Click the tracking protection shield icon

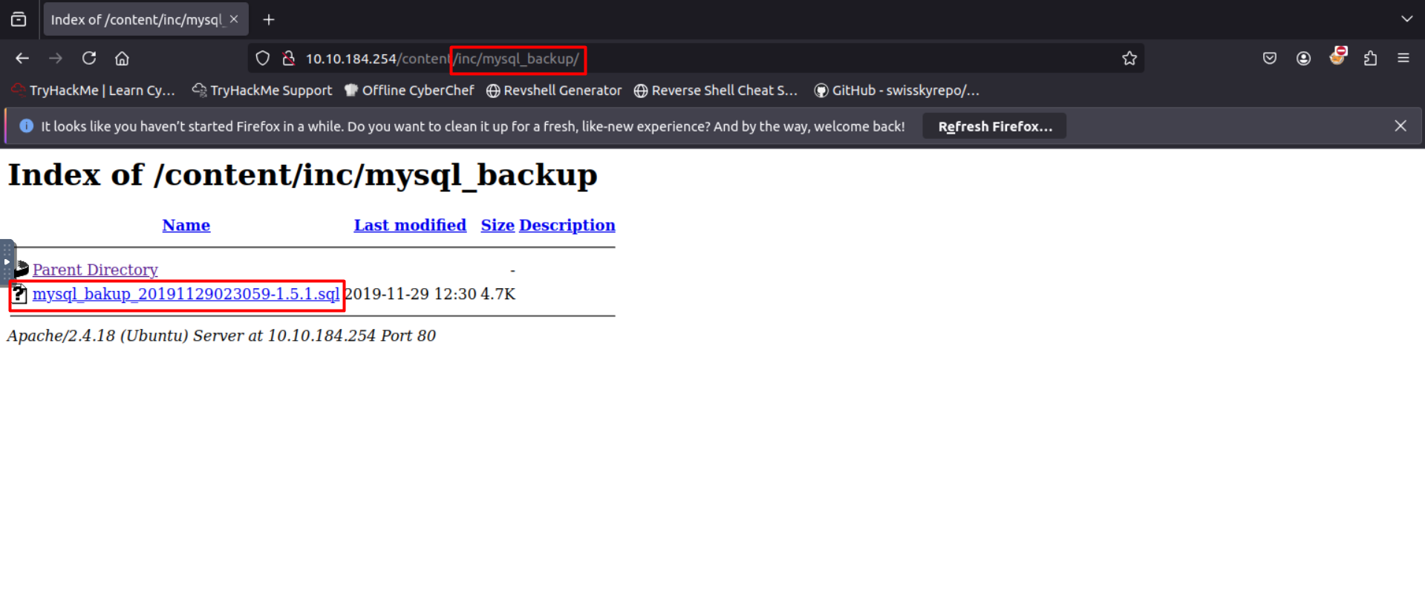(x=262, y=58)
